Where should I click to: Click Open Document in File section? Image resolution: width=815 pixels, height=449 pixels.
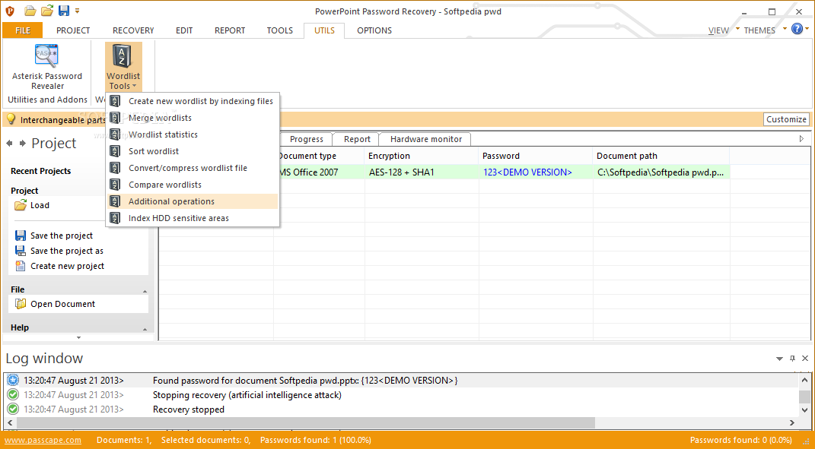point(62,304)
